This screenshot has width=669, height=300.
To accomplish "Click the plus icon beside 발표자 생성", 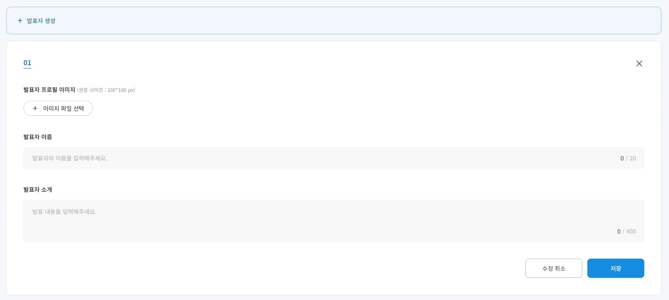I will 20,20.
